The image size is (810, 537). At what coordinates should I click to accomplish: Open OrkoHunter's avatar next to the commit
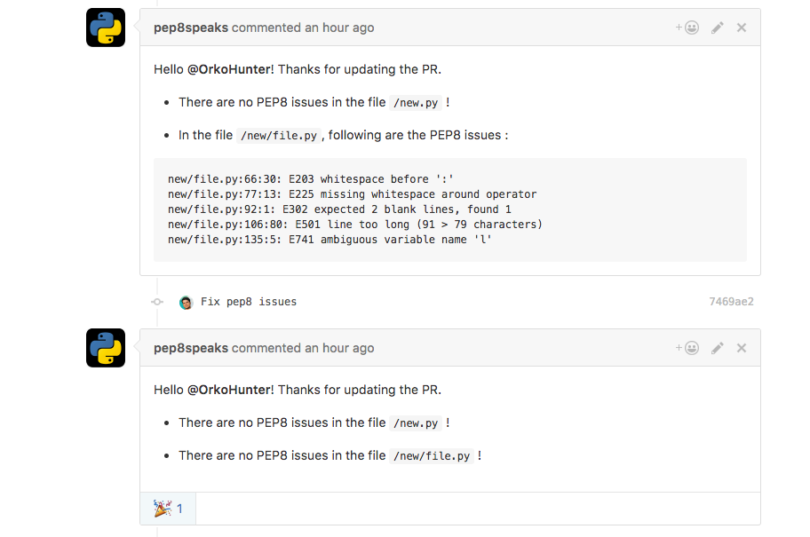coord(186,302)
